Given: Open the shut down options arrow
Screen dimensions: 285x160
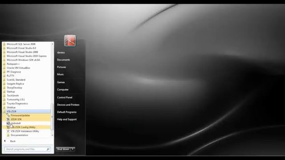Looking at the screenshot, I should click(x=73, y=149).
